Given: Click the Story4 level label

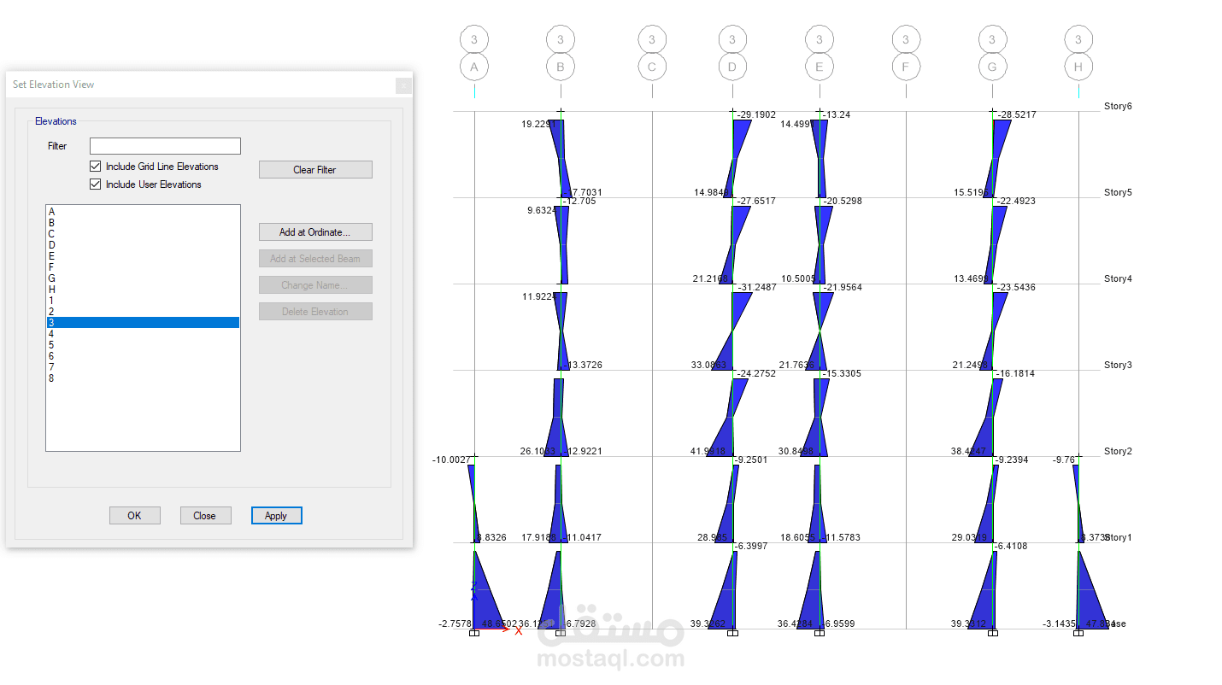Looking at the screenshot, I should [x=1118, y=279].
